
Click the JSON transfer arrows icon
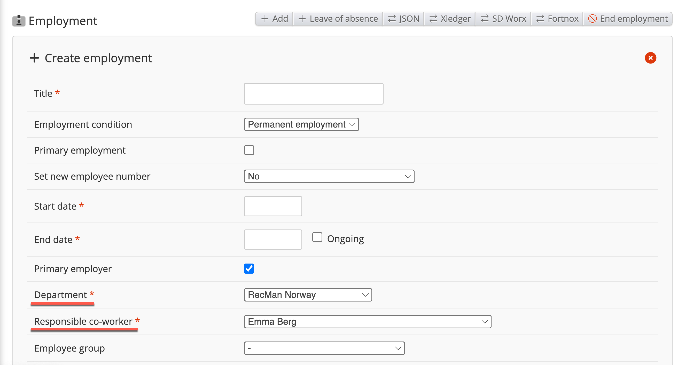click(392, 19)
